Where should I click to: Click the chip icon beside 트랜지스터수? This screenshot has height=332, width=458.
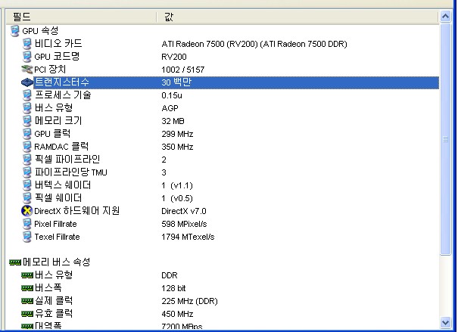point(26,82)
